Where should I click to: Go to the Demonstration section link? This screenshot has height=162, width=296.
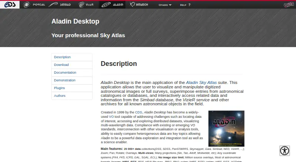coord(72,80)
